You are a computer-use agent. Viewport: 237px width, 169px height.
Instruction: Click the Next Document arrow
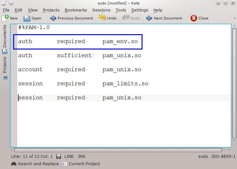(x=149, y=18)
